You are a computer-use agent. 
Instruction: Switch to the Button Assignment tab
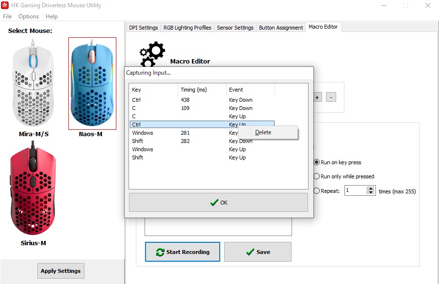[x=281, y=28]
